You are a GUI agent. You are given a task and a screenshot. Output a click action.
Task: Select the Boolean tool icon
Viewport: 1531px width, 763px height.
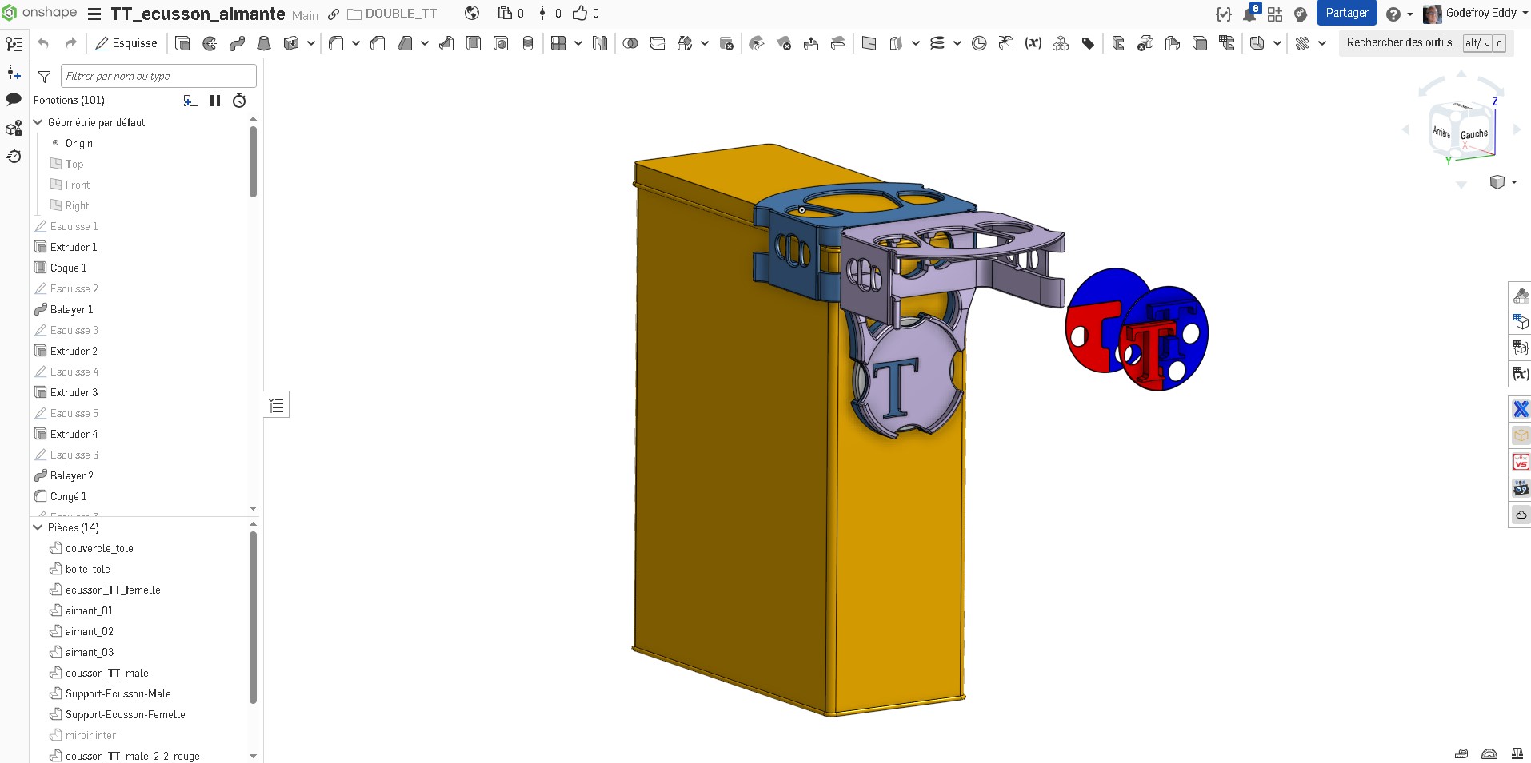pyautogui.click(x=630, y=43)
